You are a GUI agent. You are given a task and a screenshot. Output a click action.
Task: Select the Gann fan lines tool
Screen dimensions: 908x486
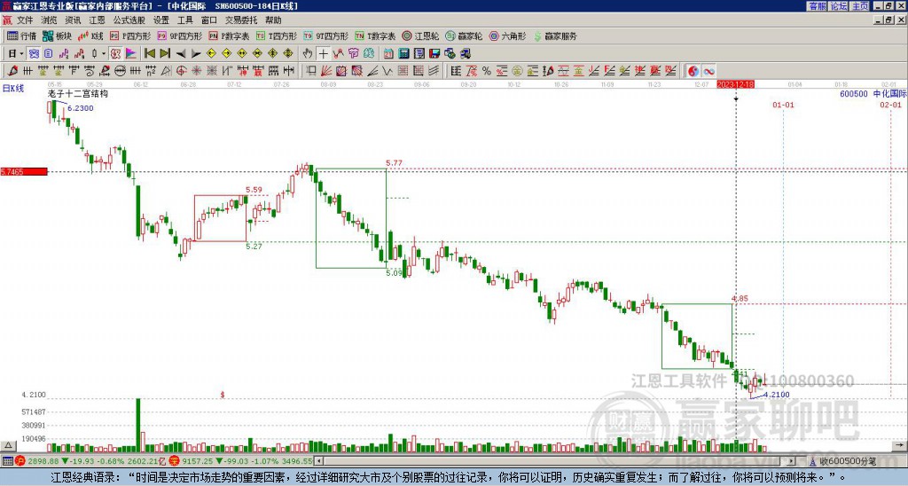(x=326, y=71)
